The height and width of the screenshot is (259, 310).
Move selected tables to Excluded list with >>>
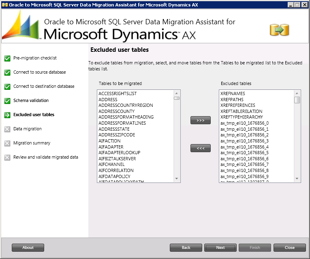200,120
